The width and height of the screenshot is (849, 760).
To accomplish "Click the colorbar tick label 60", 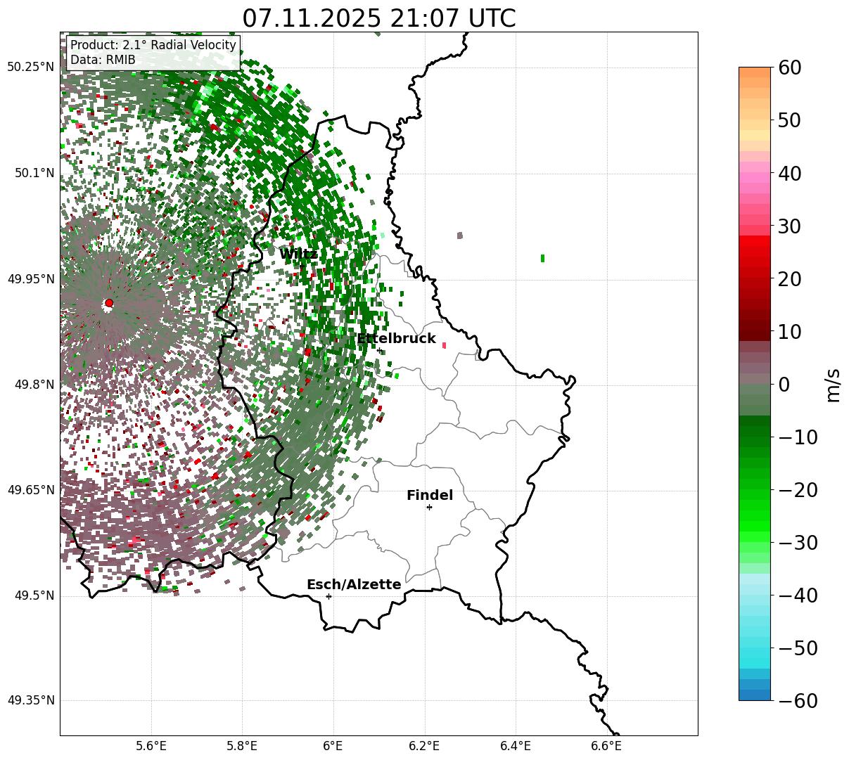I will click(791, 67).
